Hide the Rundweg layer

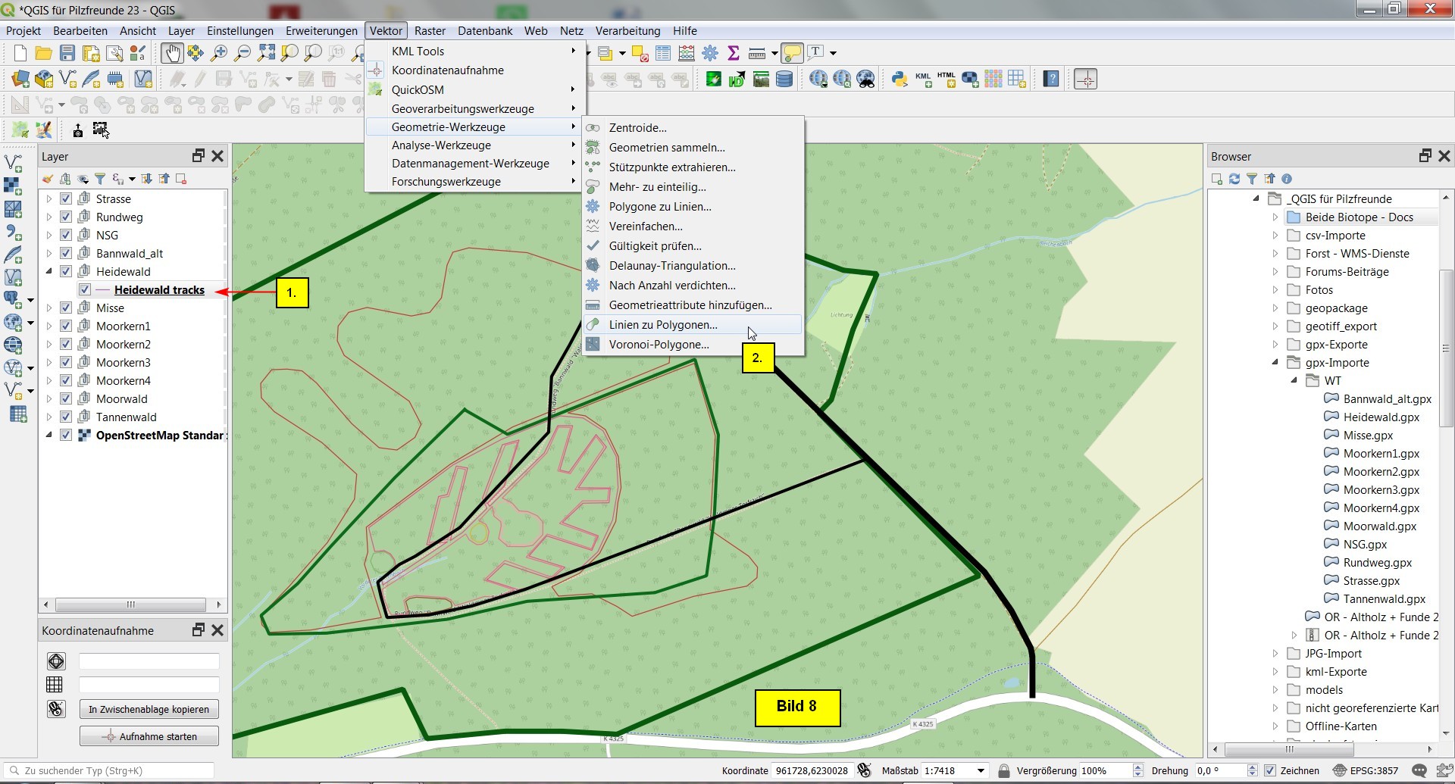coord(66,217)
